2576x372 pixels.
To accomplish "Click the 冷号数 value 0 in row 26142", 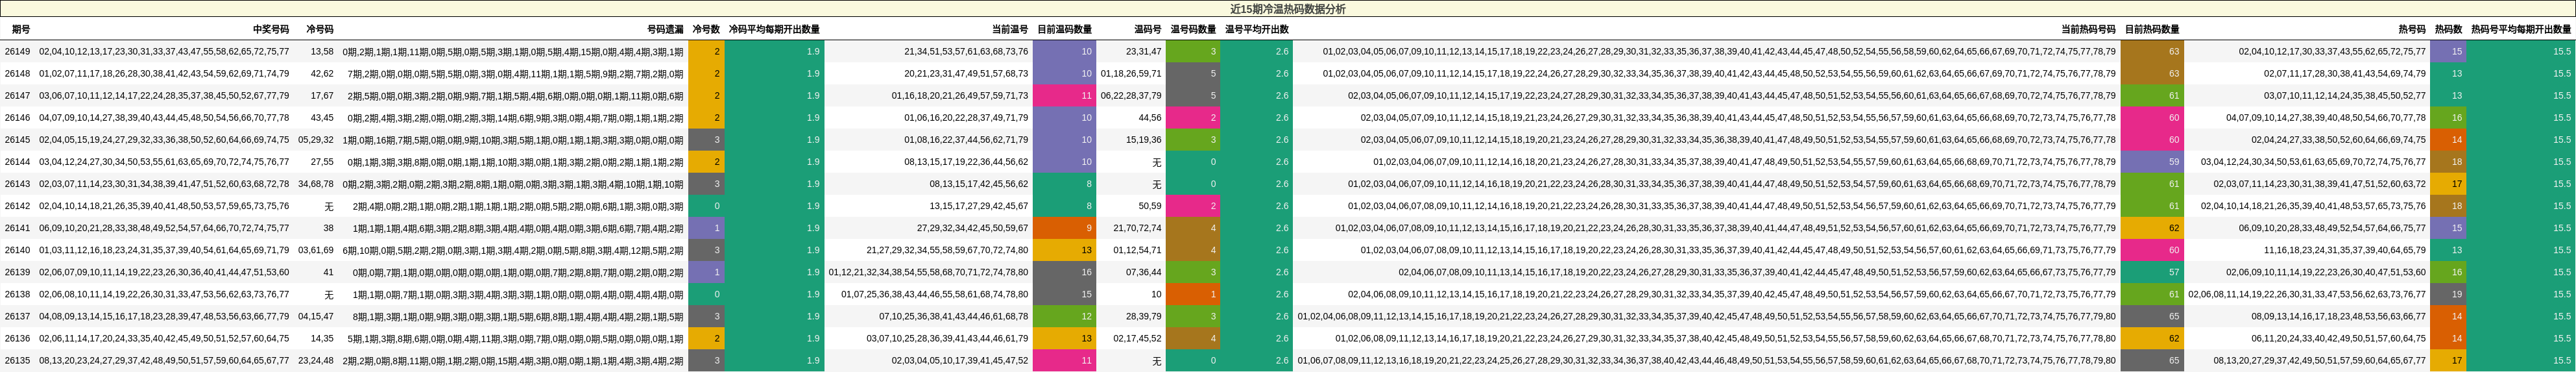I will click(x=706, y=206).
